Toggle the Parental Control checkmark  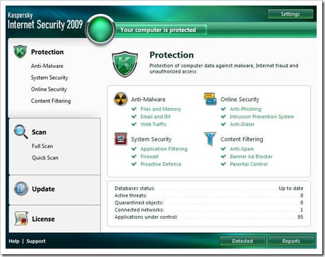(x=223, y=164)
